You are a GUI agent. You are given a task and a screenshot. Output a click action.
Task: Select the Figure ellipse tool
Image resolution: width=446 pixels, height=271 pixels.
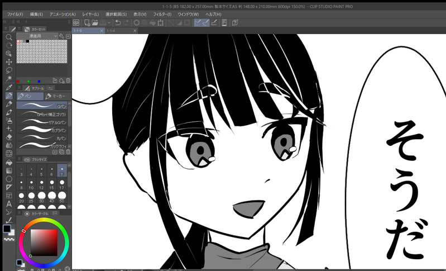pyautogui.click(x=9, y=179)
